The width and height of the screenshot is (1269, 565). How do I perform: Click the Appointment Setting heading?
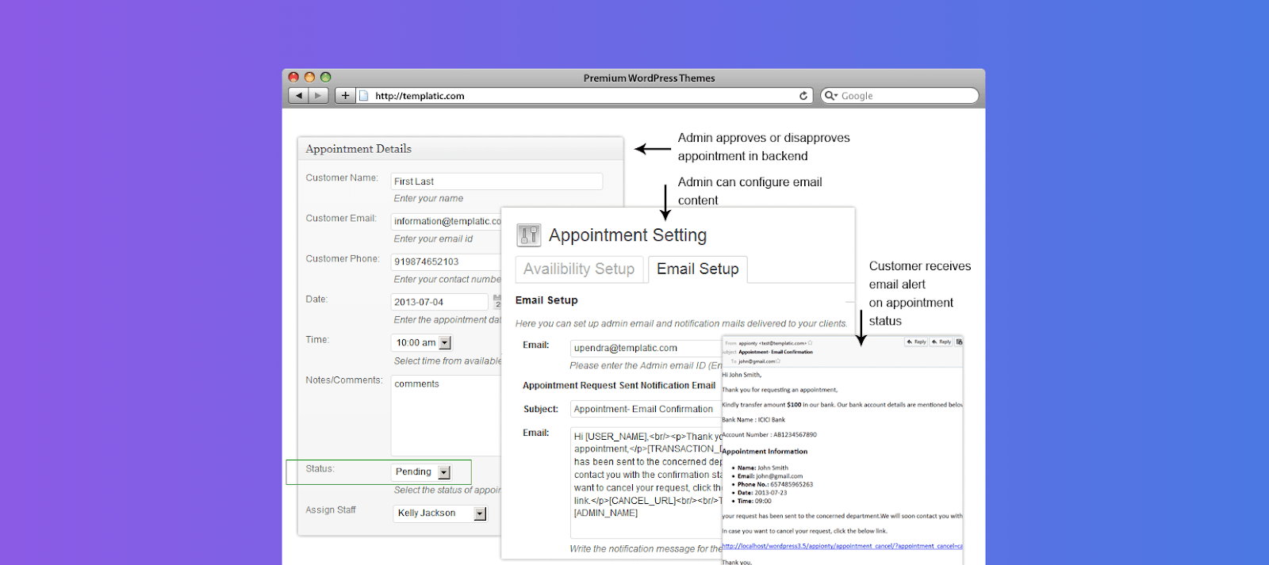point(627,235)
